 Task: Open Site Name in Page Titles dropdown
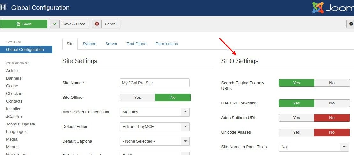[x=344, y=147]
